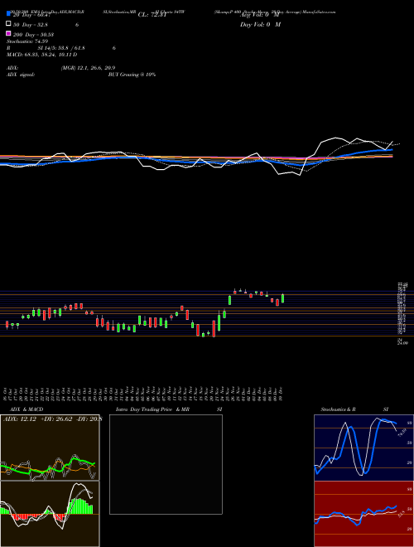Click the 'Day Vol: 0 M' label
414x547 pixels.
point(260,24)
